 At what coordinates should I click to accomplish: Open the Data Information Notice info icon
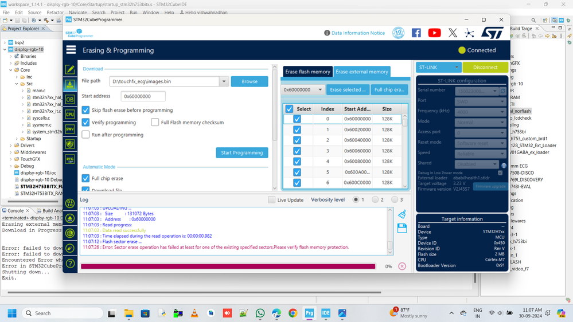coord(327,33)
